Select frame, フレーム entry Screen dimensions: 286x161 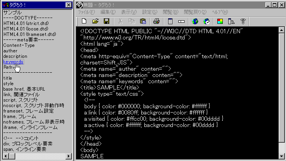click(x=20, y=116)
